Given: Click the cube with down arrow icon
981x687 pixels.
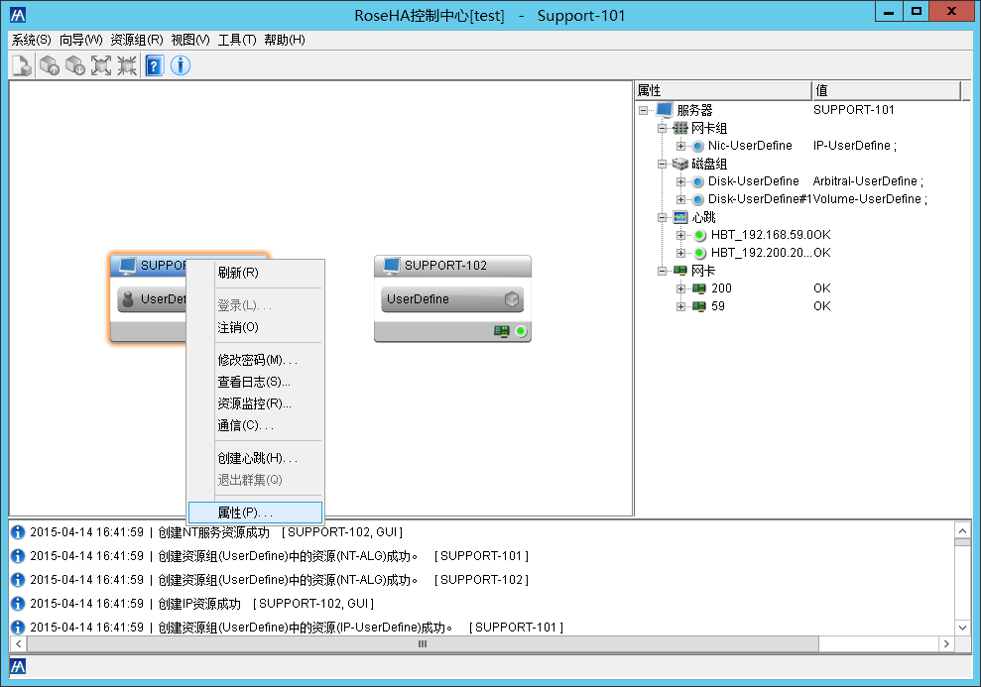Looking at the screenshot, I should click(74, 65).
